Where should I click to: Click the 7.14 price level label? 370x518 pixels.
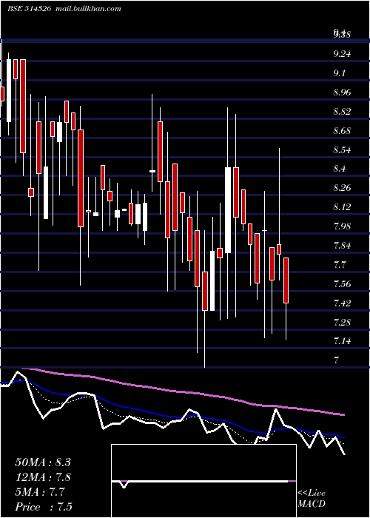(342, 341)
